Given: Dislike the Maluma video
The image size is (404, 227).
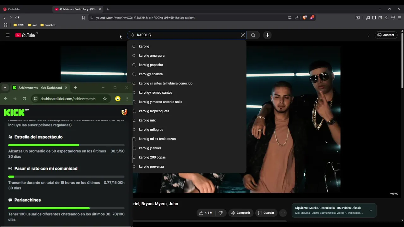Looking at the screenshot, I should (221, 213).
